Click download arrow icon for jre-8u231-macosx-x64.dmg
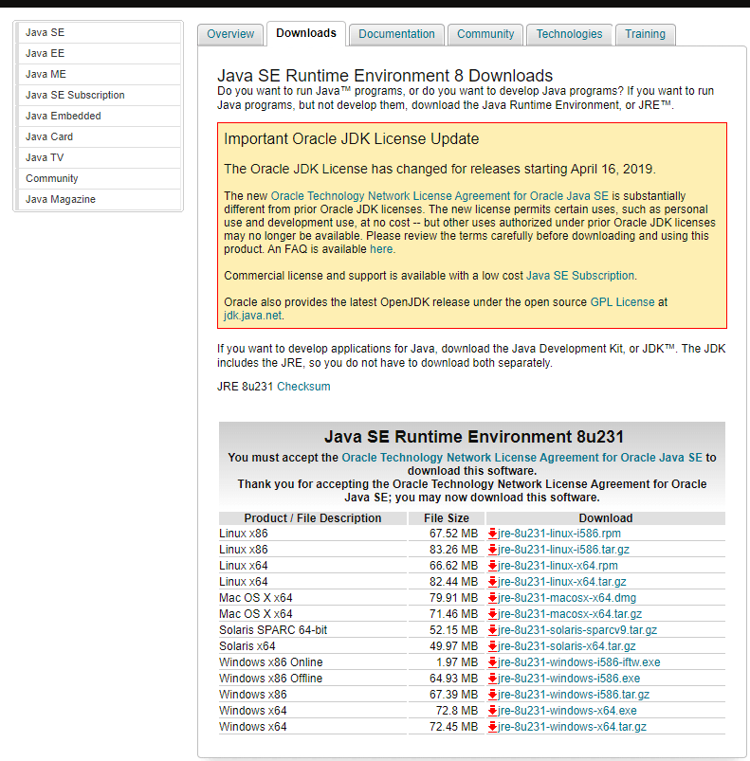The width and height of the screenshot is (750, 761). point(492,597)
